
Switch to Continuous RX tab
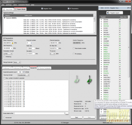point(17,68)
